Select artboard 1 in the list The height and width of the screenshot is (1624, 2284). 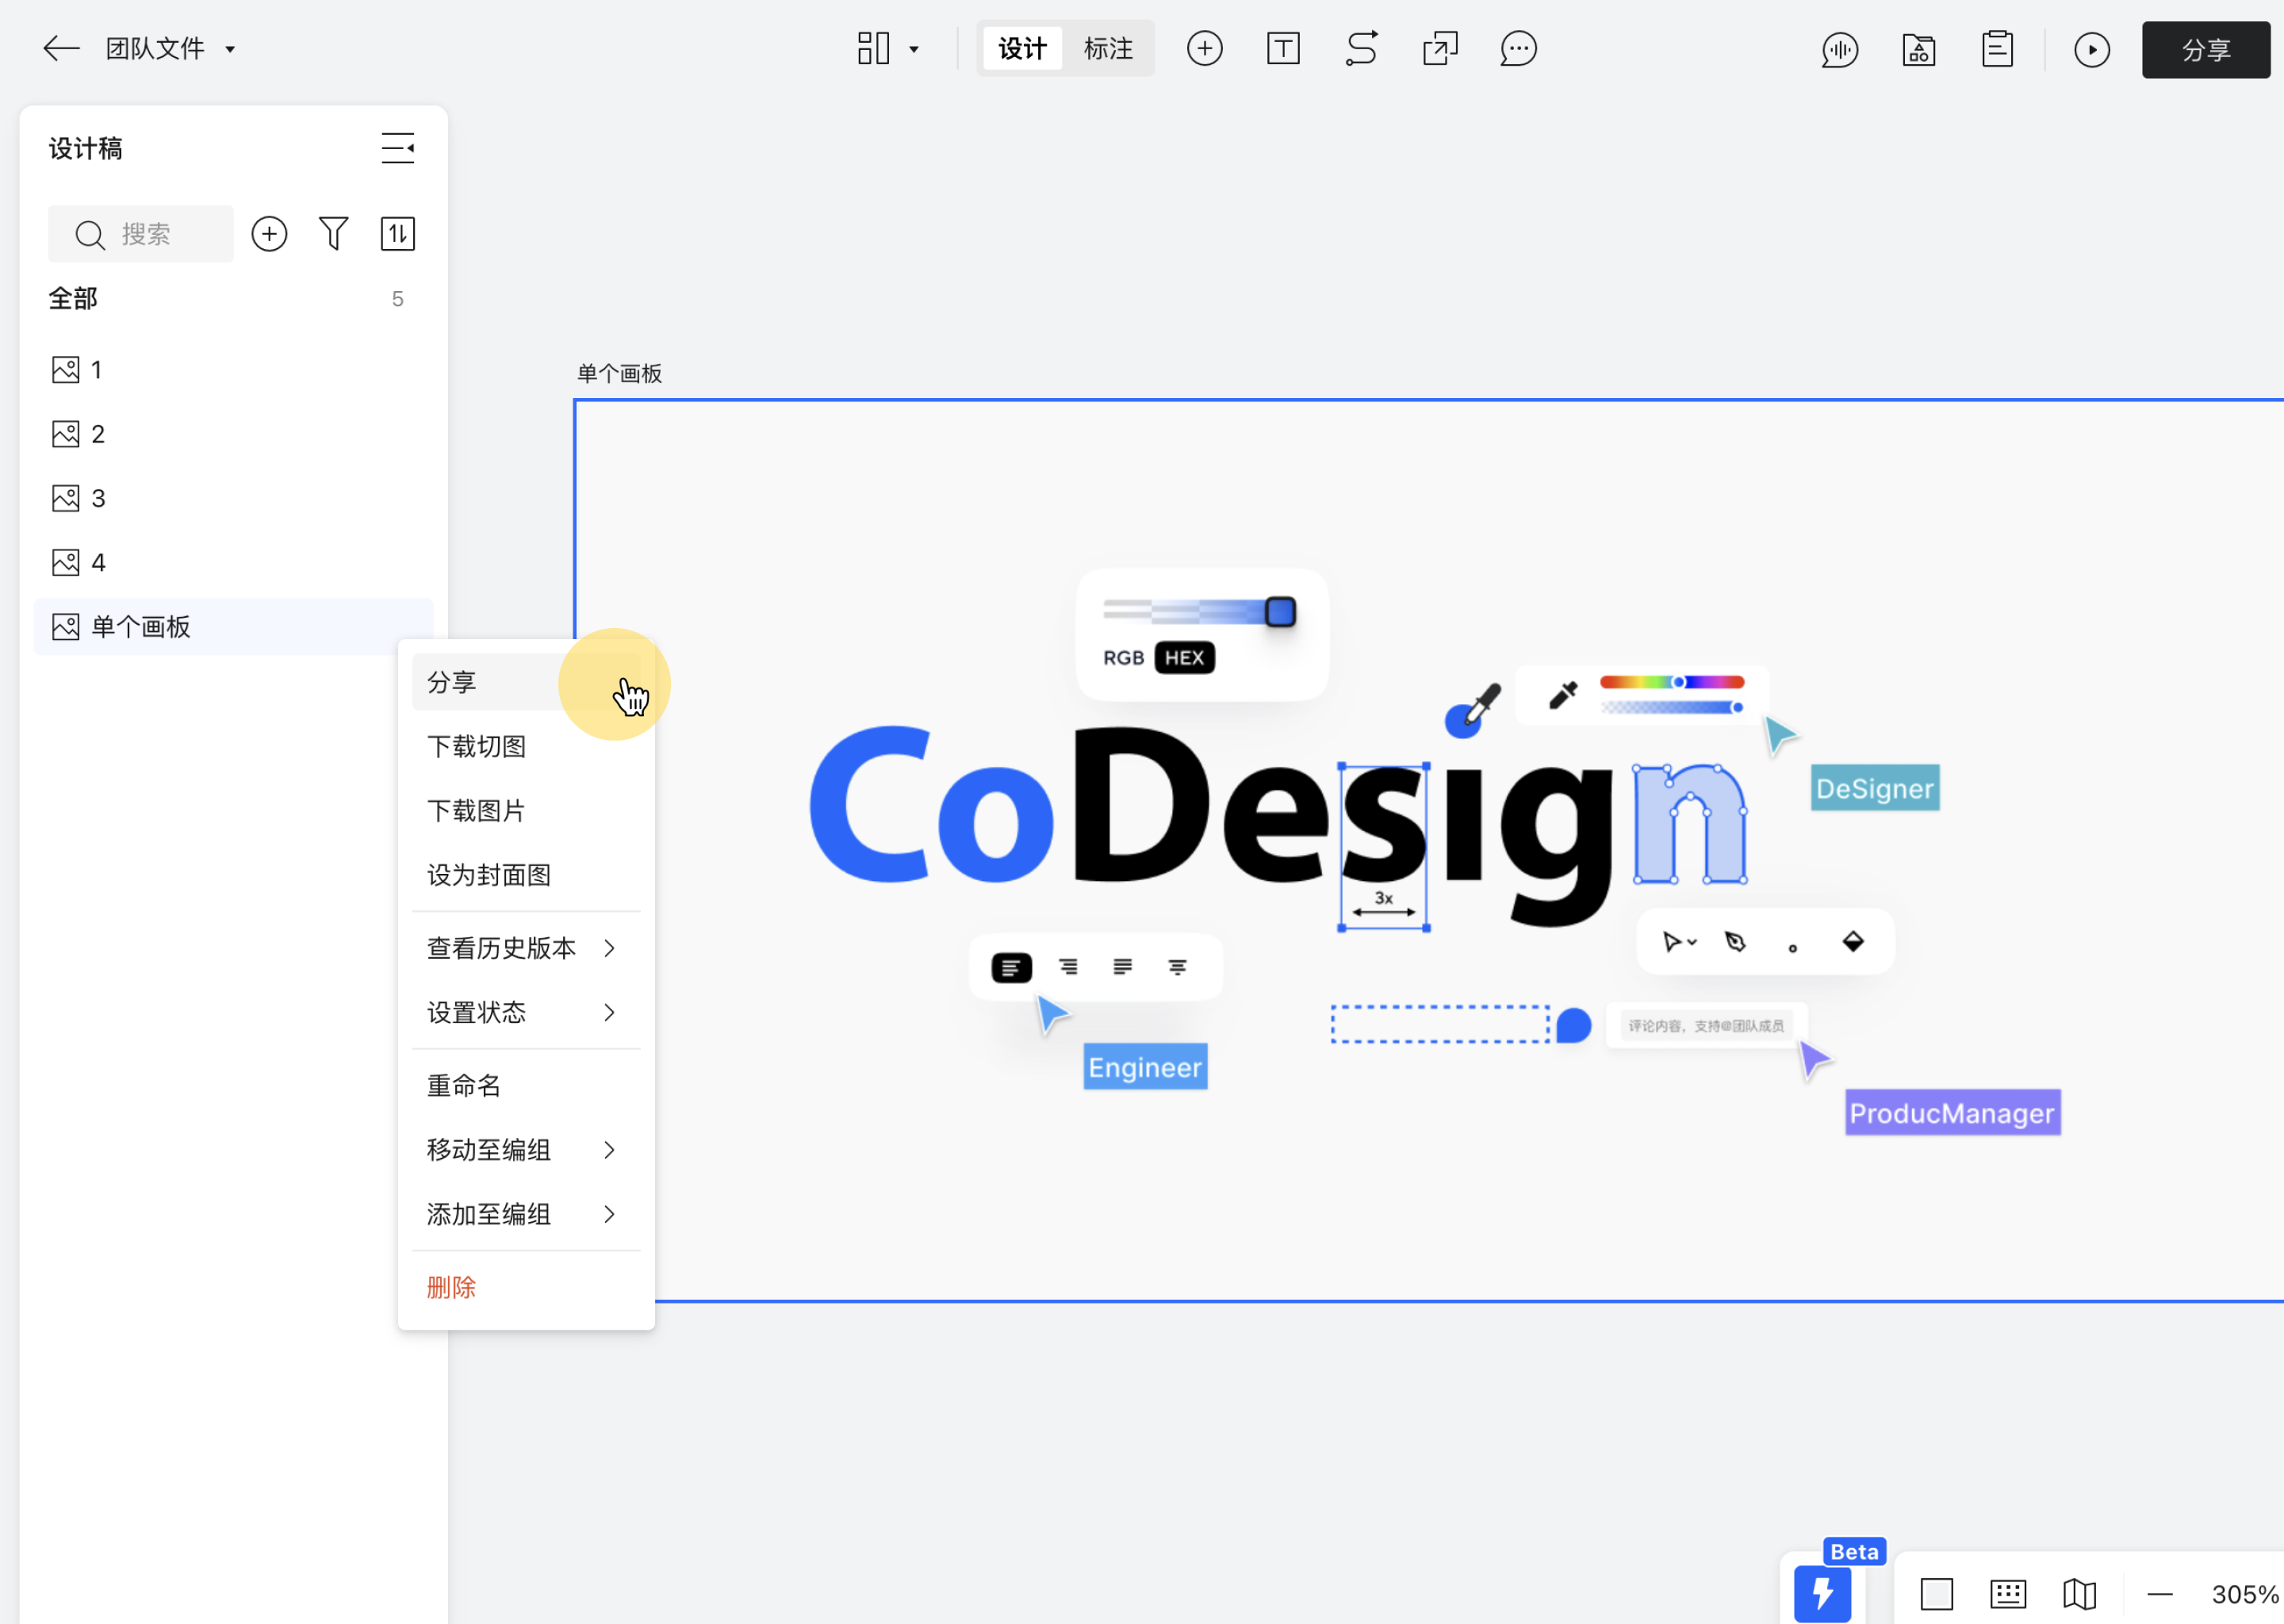click(x=233, y=370)
